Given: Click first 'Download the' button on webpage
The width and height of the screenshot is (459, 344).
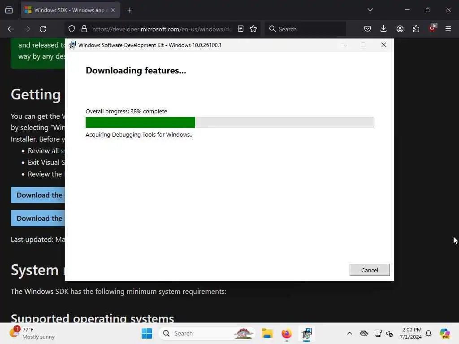Looking at the screenshot, I should tap(38, 195).
